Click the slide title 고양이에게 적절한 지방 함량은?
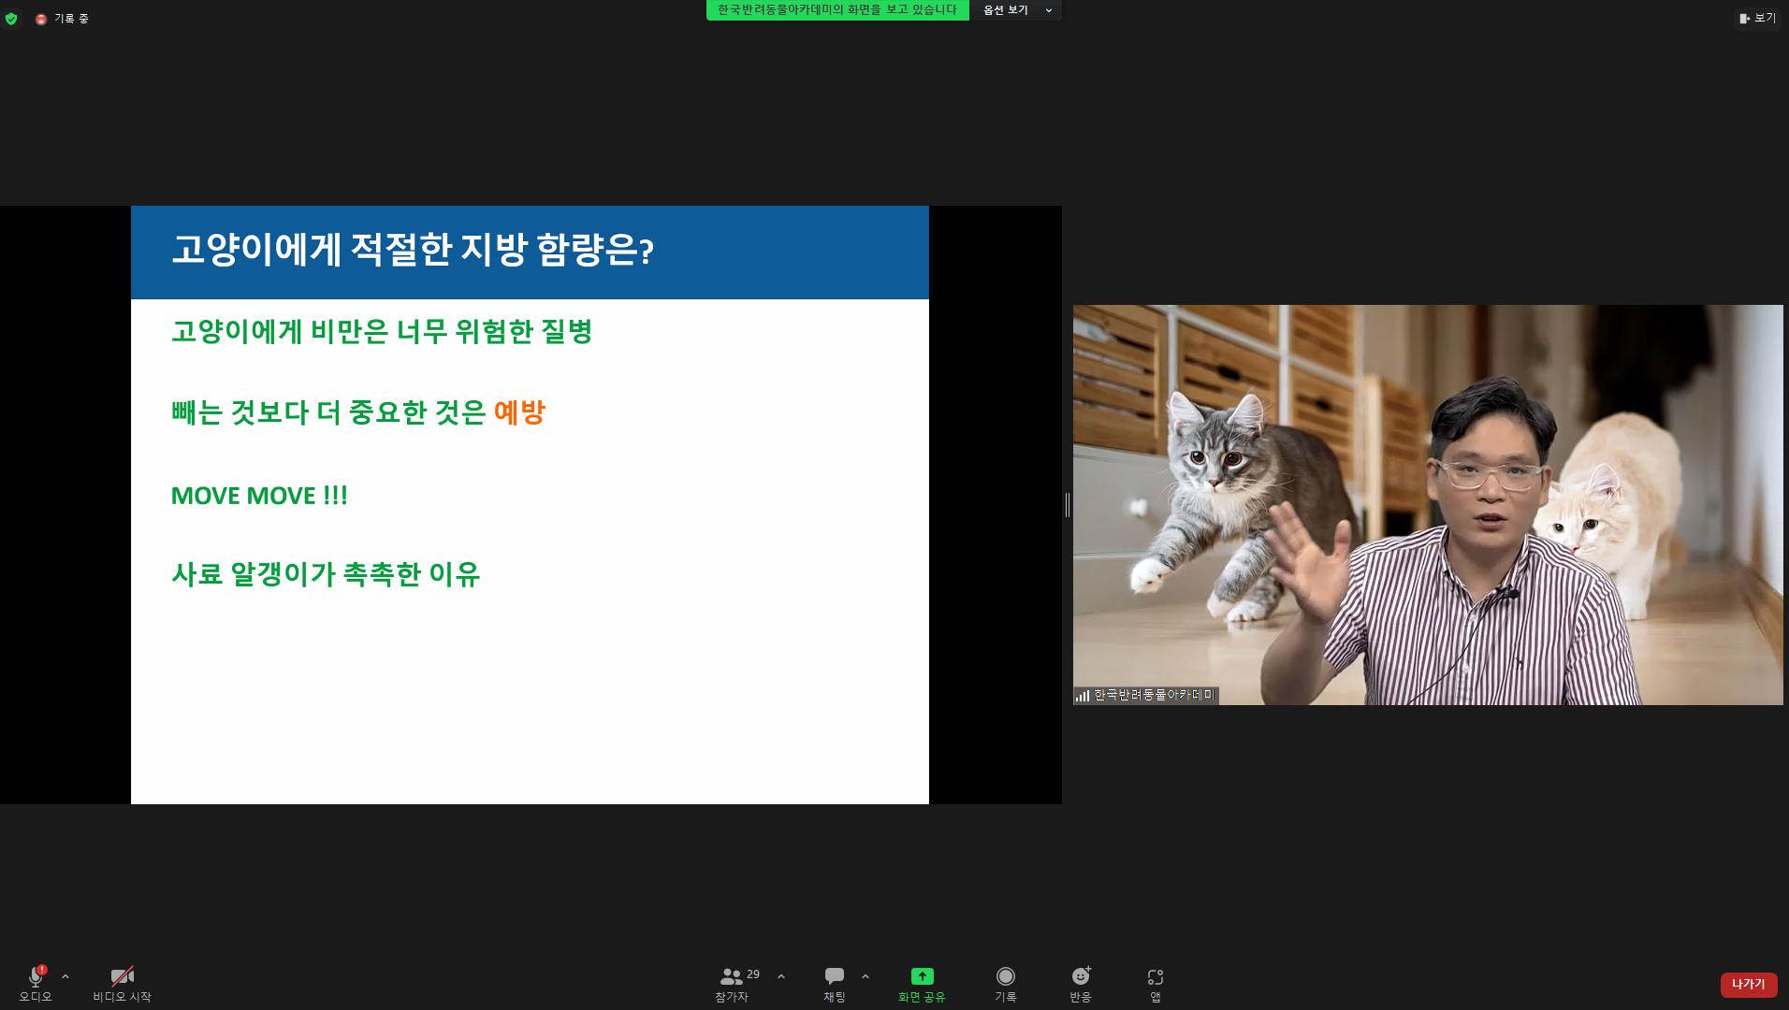 (x=413, y=250)
